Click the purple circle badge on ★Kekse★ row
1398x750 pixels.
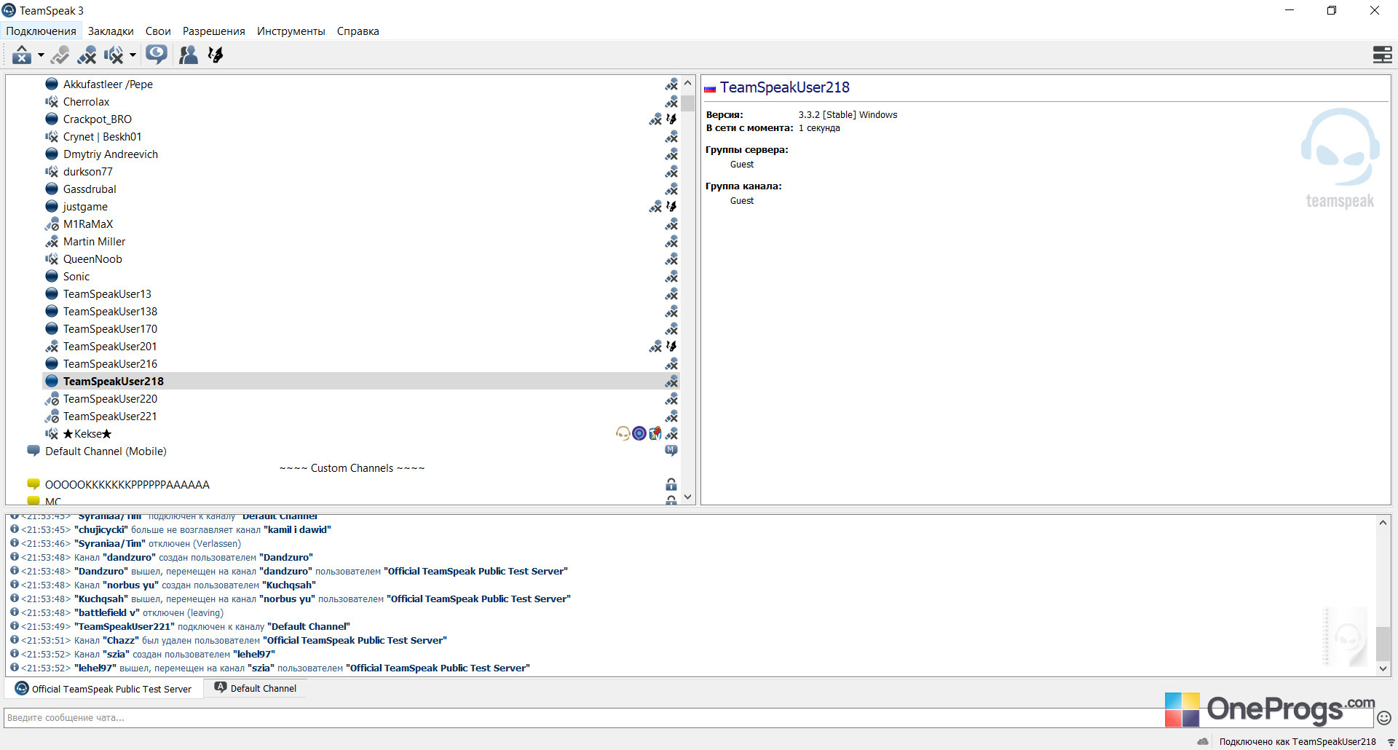pos(639,434)
